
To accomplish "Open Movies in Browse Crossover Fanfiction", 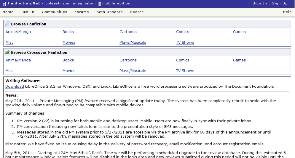I will point(69,71).
